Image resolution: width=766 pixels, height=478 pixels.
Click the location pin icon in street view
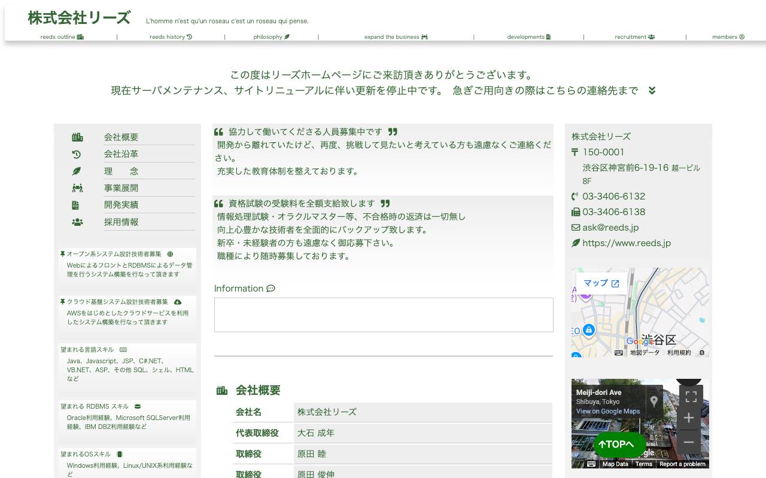655,402
